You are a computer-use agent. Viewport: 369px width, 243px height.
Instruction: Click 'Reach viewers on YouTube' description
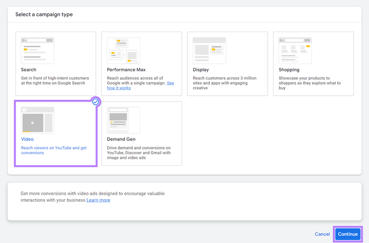[54, 150]
